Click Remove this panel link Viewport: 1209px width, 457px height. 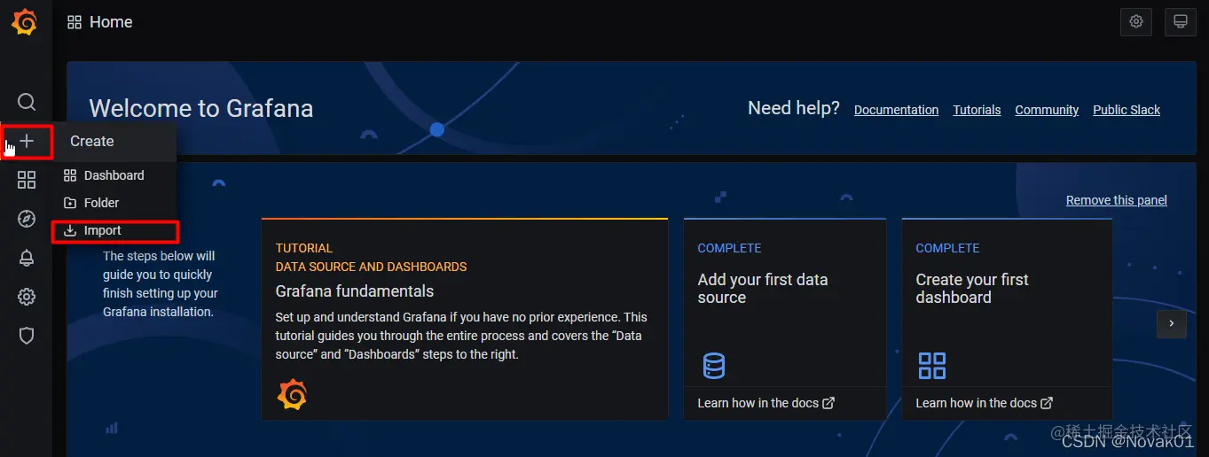pyautogui.click(x=1116, y=200)
